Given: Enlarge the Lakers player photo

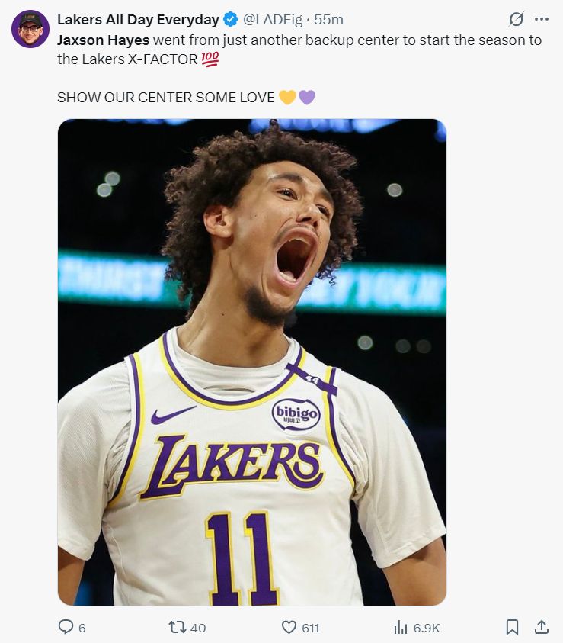Looking at the screenshot, I should click(251, 362).
